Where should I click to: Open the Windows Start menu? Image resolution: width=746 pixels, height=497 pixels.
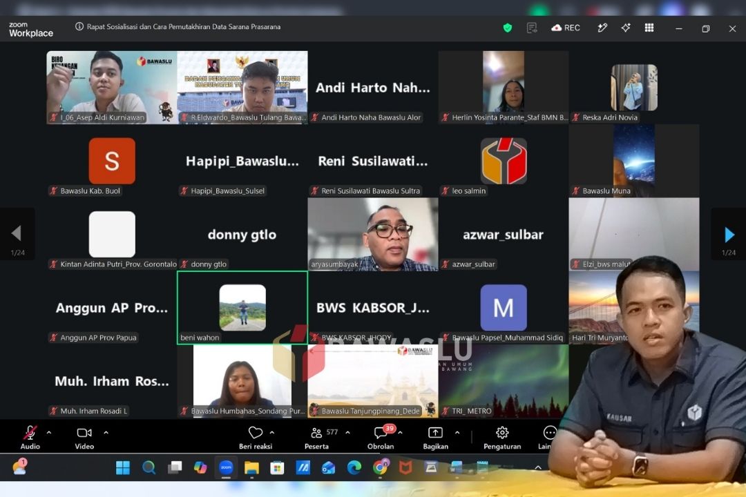(x=123, y=468)
